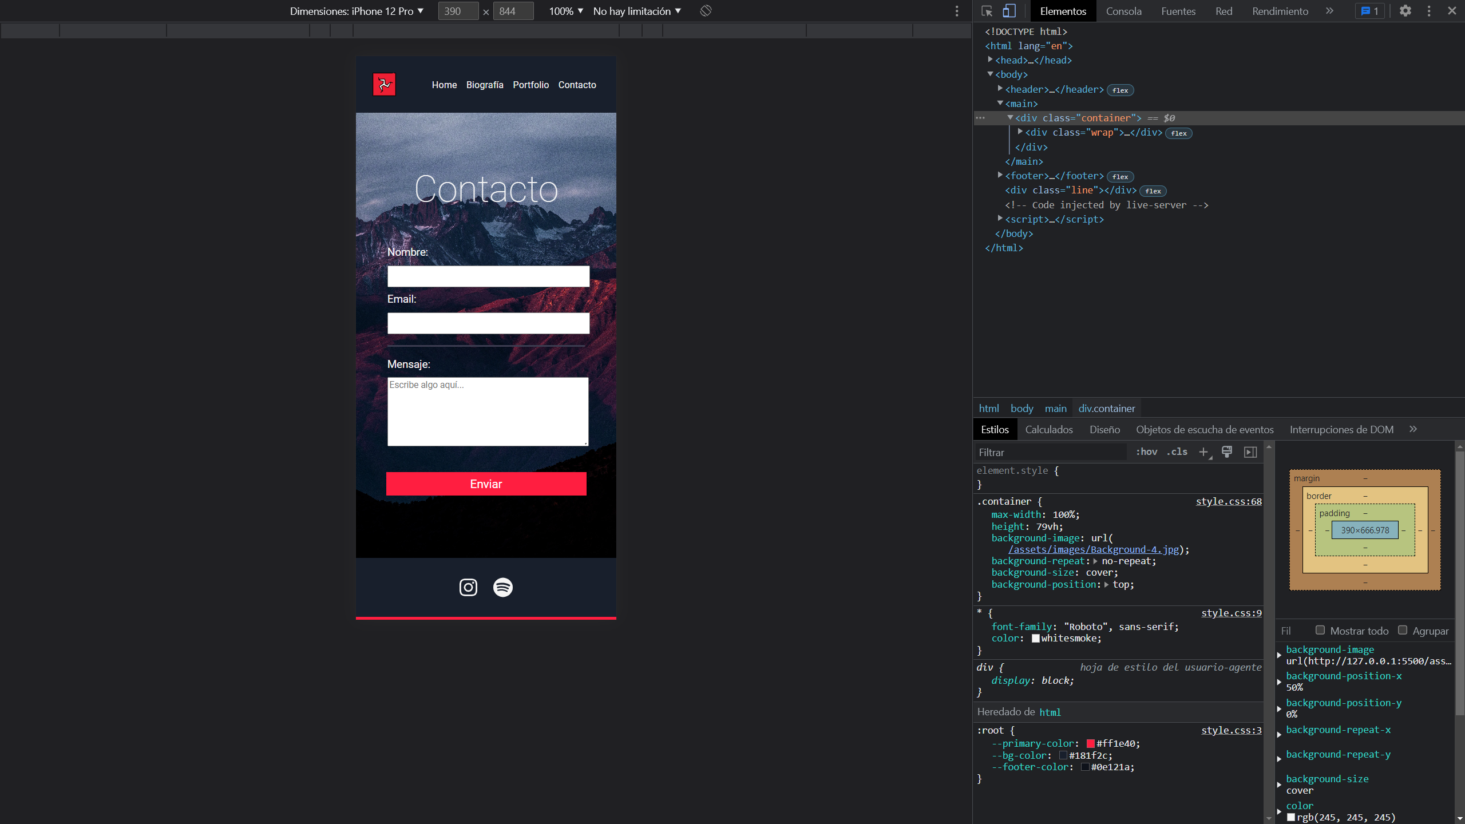Open the Background-4.jpg asset link

click(1094, 549)
